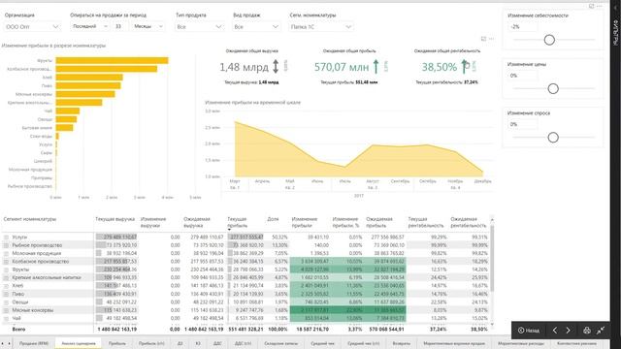This screenshot has width=621, height=349.
Task: Click the Изменение спроса slider handle
Action: point(553,138)
